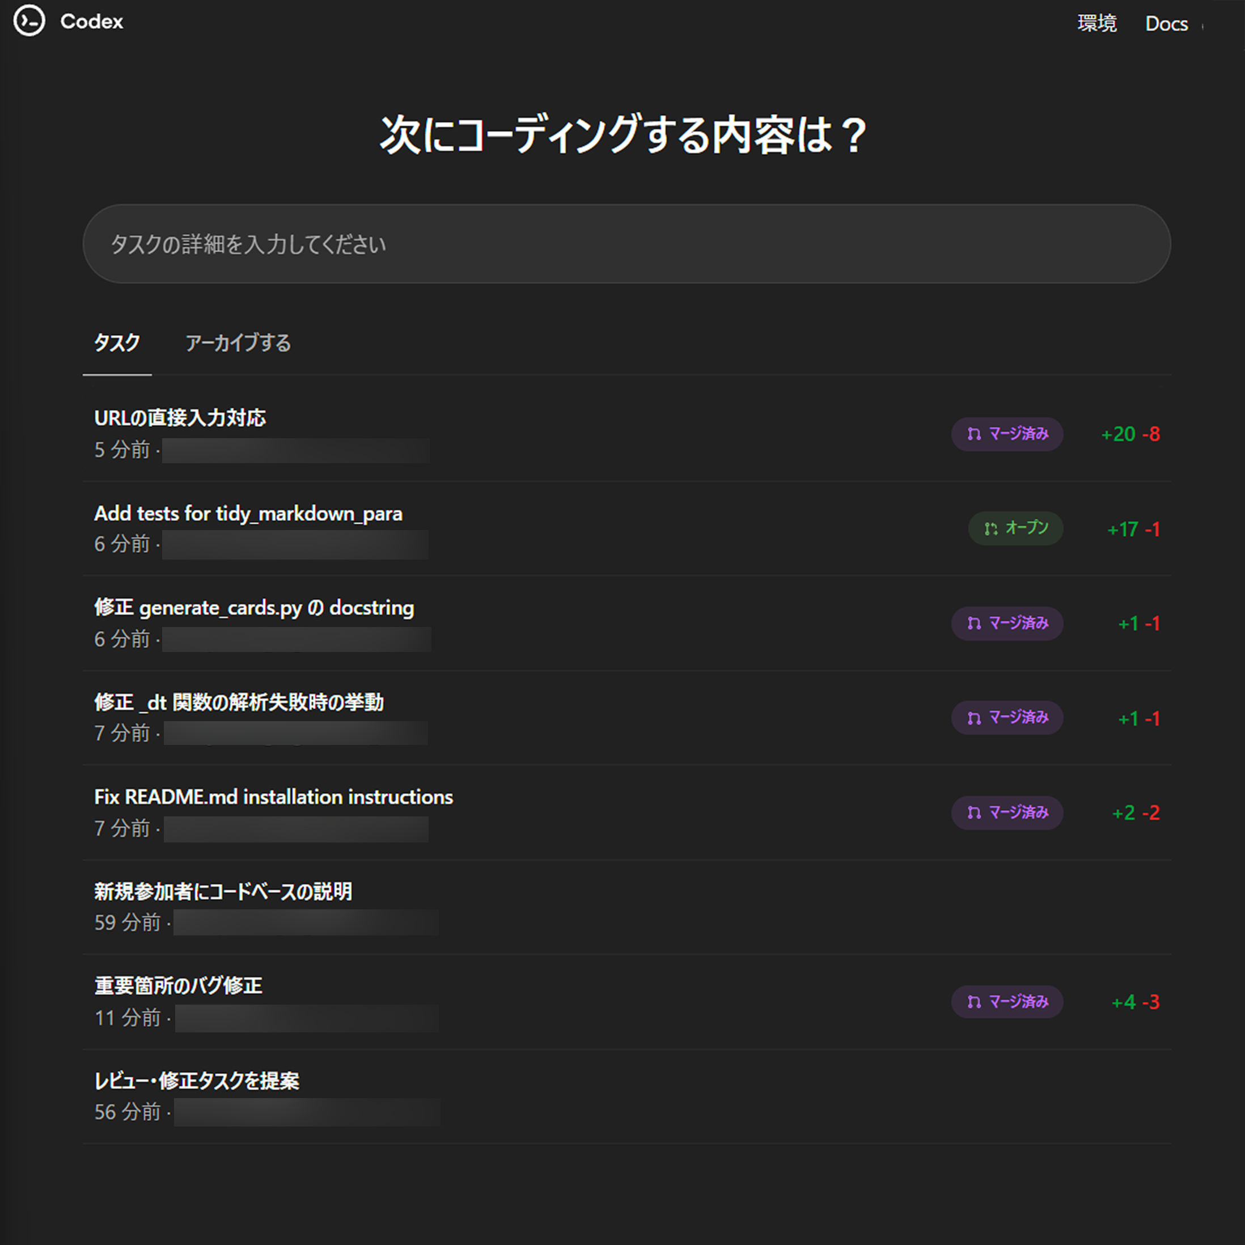This screenshot has height=1245, width=1245.
Task: Click the +20 -8 diff stats
Action: (x=1130, y=434)
